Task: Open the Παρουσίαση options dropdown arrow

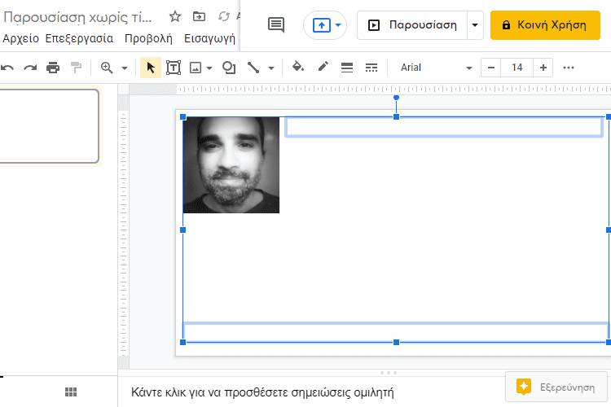Action: coord(475,25)
